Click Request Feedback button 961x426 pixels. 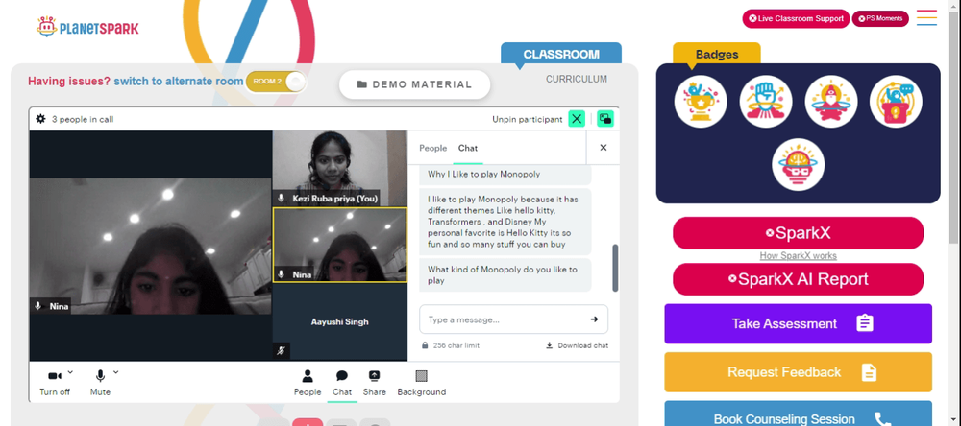coord(798,372)
